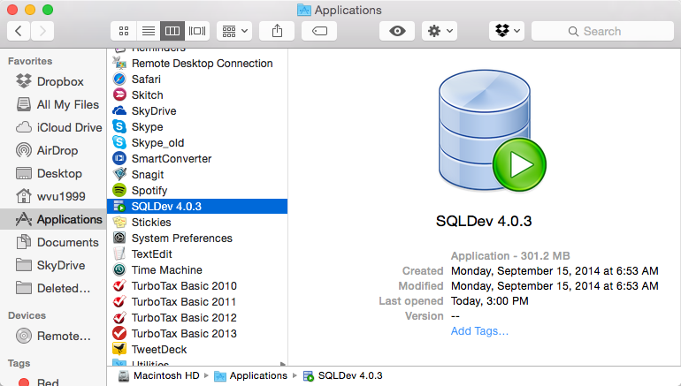Switch to Cover Flow view

pyautogui.click(x=197, y=31)
